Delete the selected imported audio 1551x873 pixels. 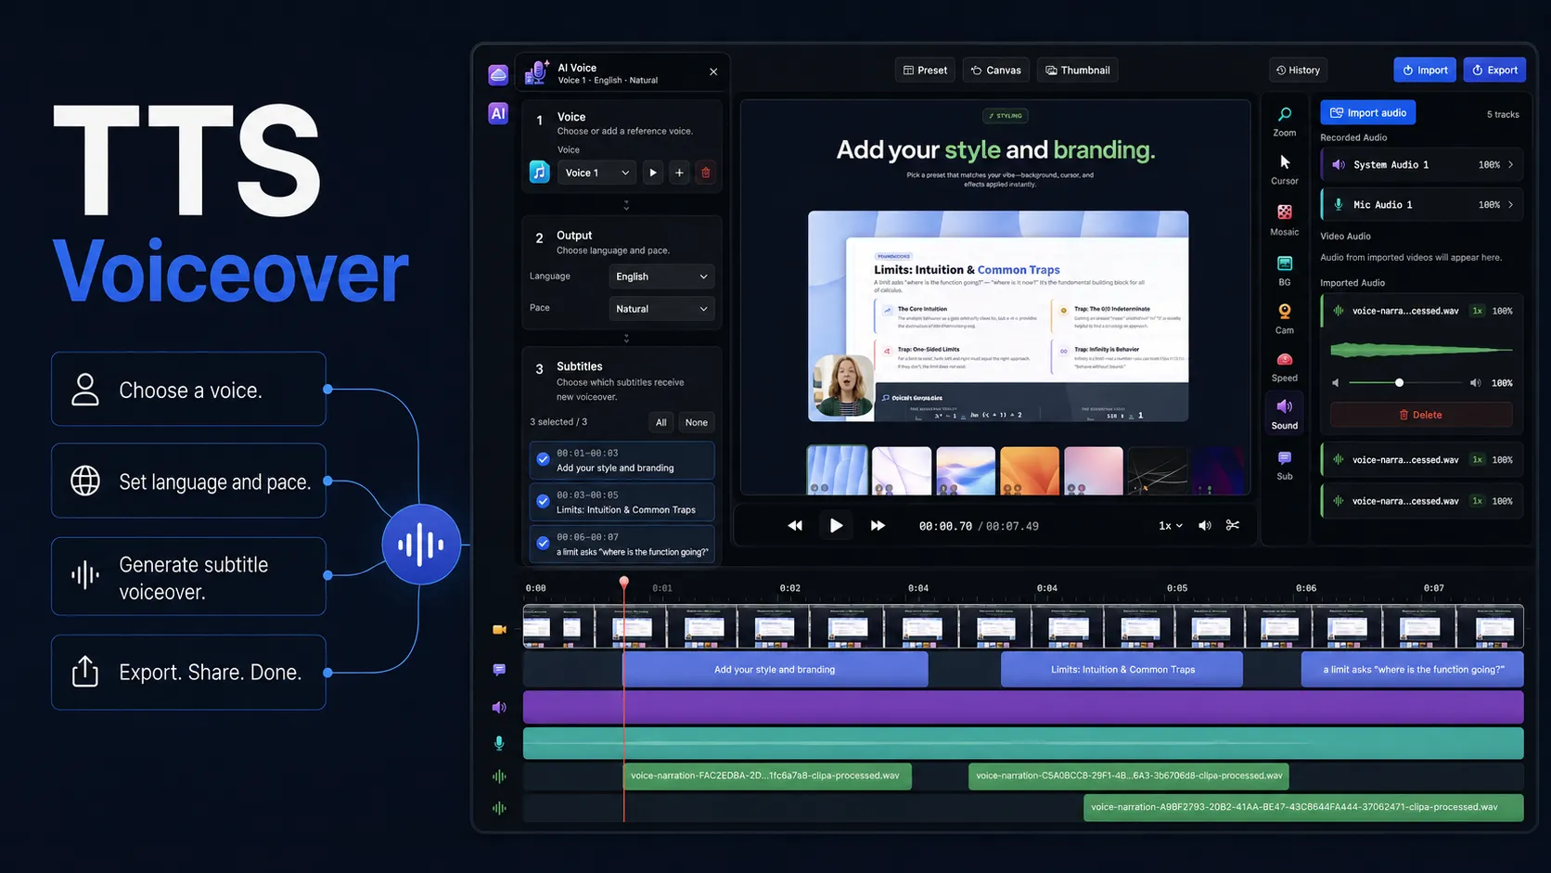pyautogui.click(x=1420, y=415)
